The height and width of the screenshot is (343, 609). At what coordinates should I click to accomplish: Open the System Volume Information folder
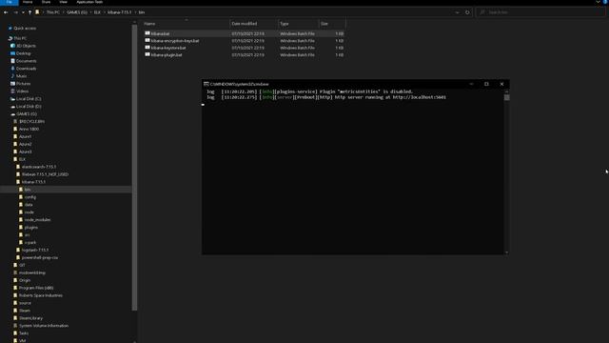coord(44,326)
